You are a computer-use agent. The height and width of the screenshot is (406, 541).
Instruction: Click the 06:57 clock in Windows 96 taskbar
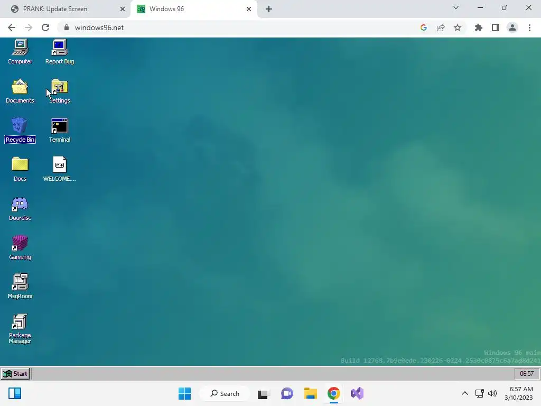click(527, 374)
